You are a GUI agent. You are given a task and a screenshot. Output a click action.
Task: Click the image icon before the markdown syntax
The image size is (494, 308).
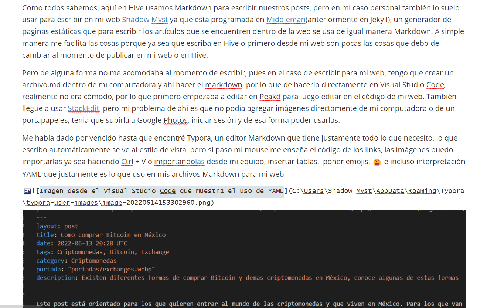[27, 192]
